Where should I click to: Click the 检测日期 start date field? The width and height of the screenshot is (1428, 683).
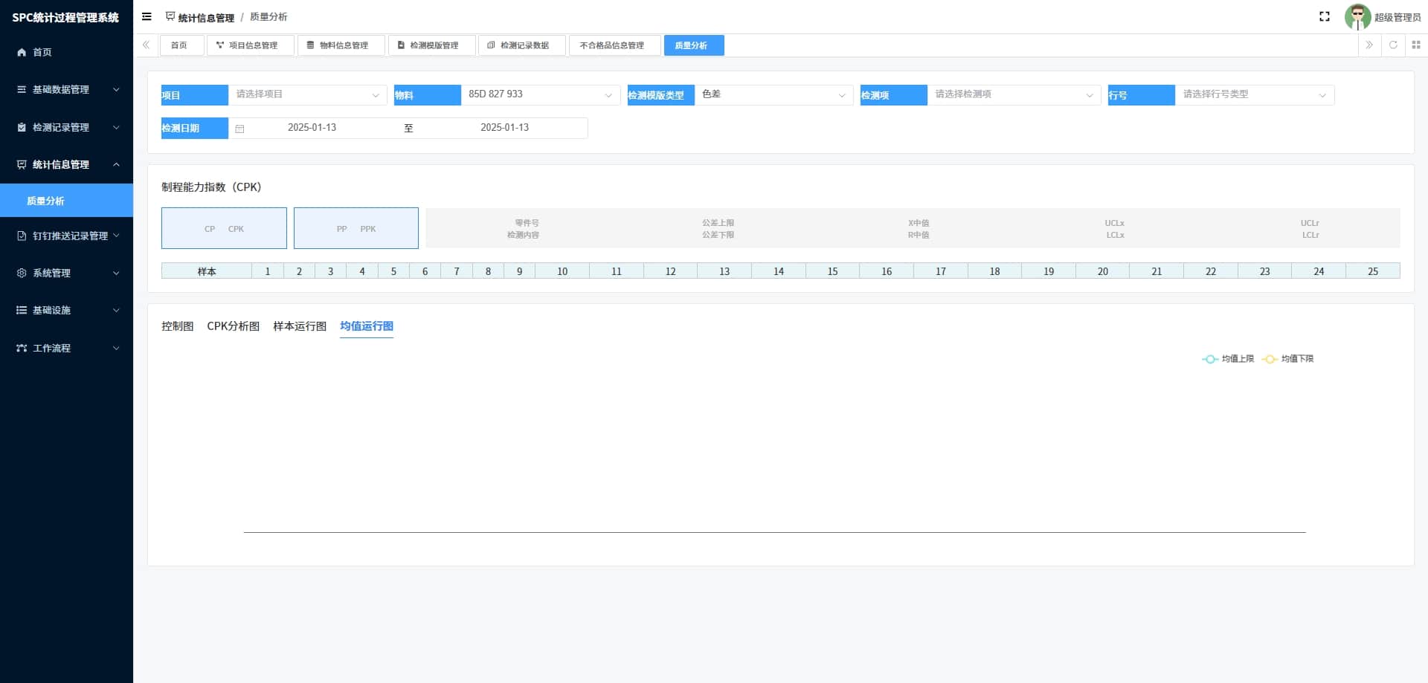[x=312, y=128]
